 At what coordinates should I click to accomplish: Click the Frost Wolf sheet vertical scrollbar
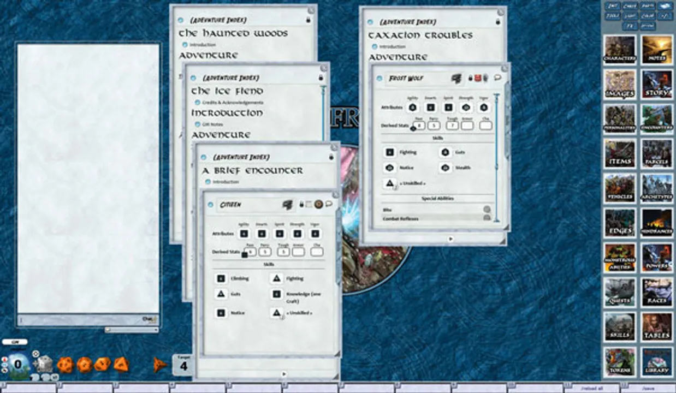tap(496, 157)
